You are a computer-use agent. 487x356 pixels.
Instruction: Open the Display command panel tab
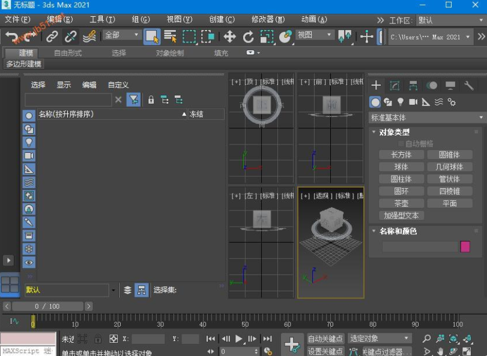(x=450, y=85)
